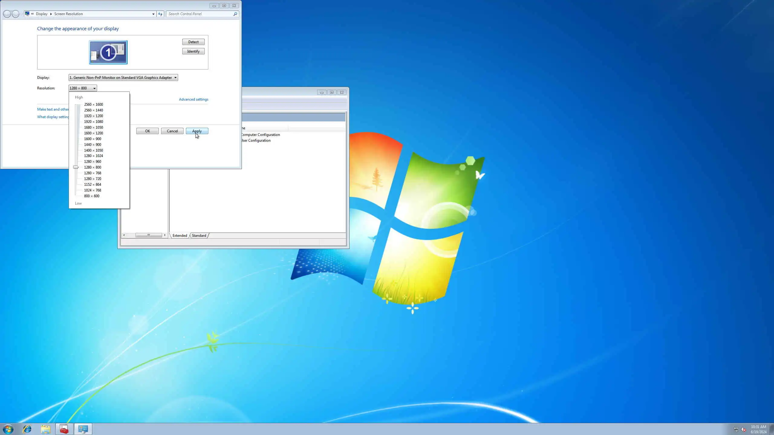The height and width of the screenshot is (435, 774).
Task: Open the Advanced settings link
Action: 193,99
